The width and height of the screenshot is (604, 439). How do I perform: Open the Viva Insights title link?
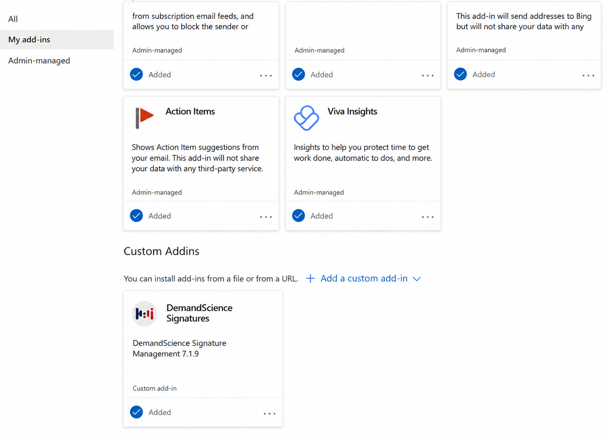352,111
